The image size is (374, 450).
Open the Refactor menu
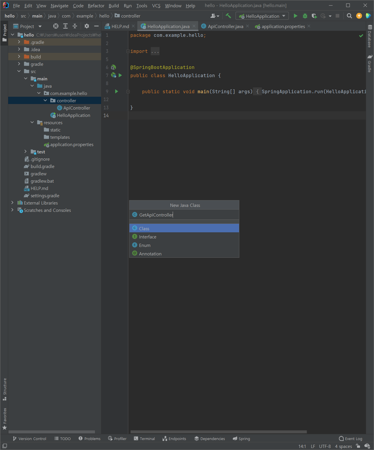(x=96, y=6)
